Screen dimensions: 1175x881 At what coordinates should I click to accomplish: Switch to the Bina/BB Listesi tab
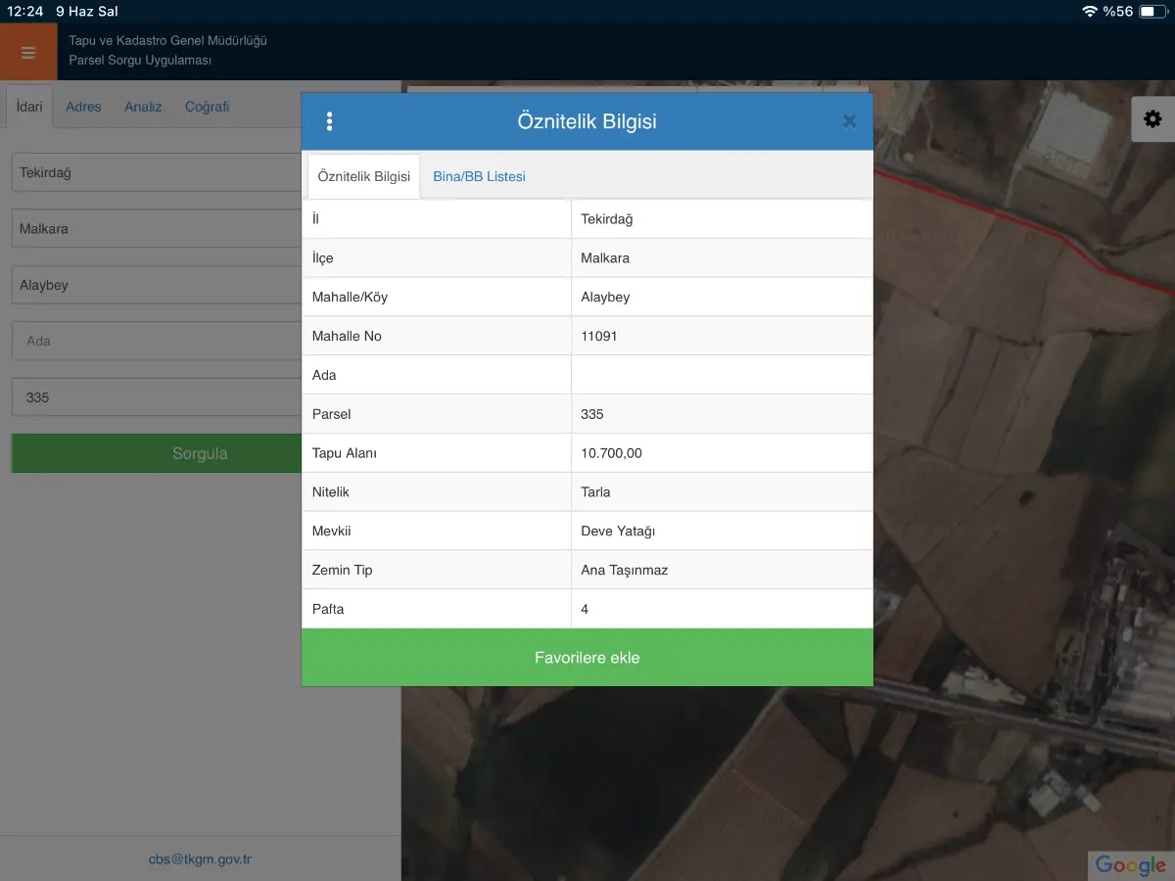(x=479, y=177)
